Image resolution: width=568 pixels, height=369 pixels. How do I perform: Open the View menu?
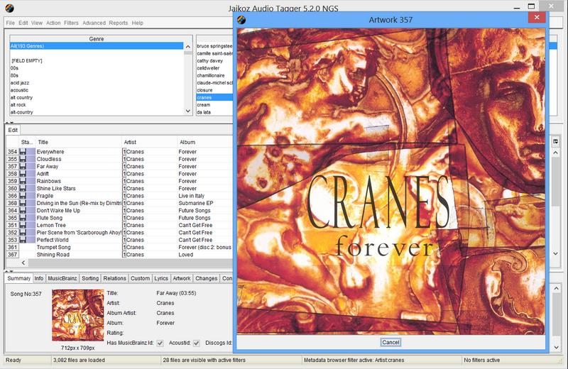[x=37, y=23]
